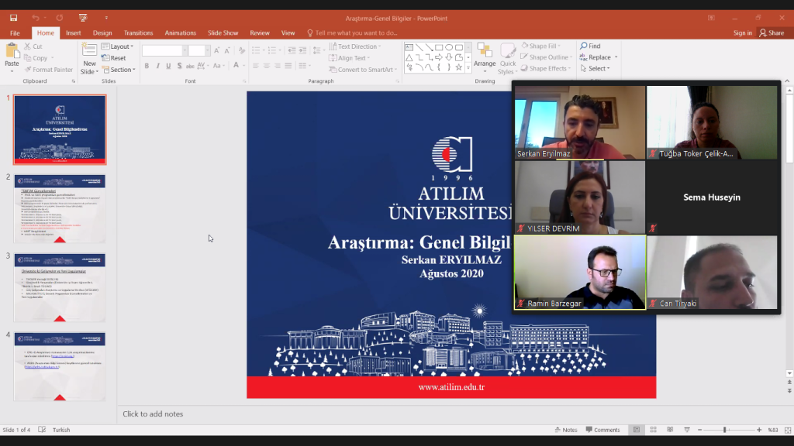This screenshot has width=794, height=446.
Task: Switch to Slide Sorter view
Action: tap(652, 430)
